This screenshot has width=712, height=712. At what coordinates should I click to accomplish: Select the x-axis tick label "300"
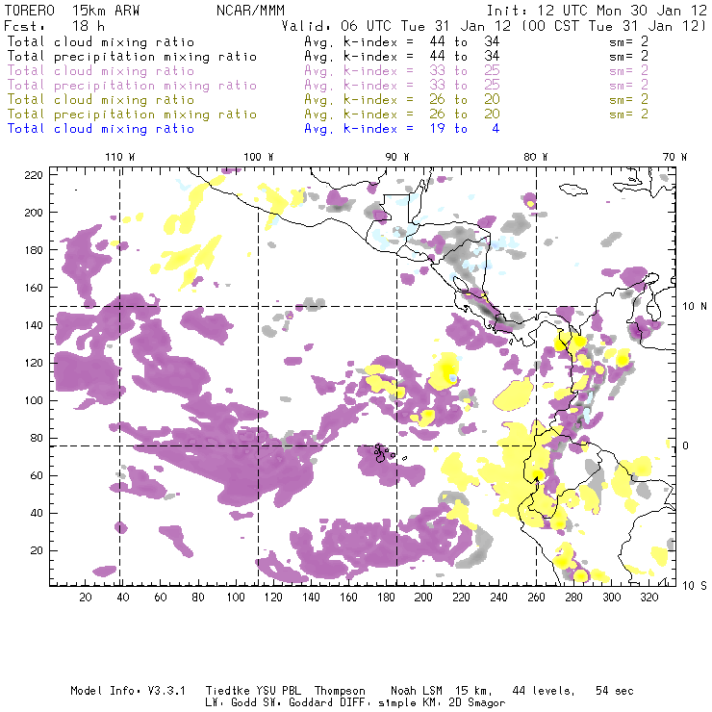pos(612,598)
